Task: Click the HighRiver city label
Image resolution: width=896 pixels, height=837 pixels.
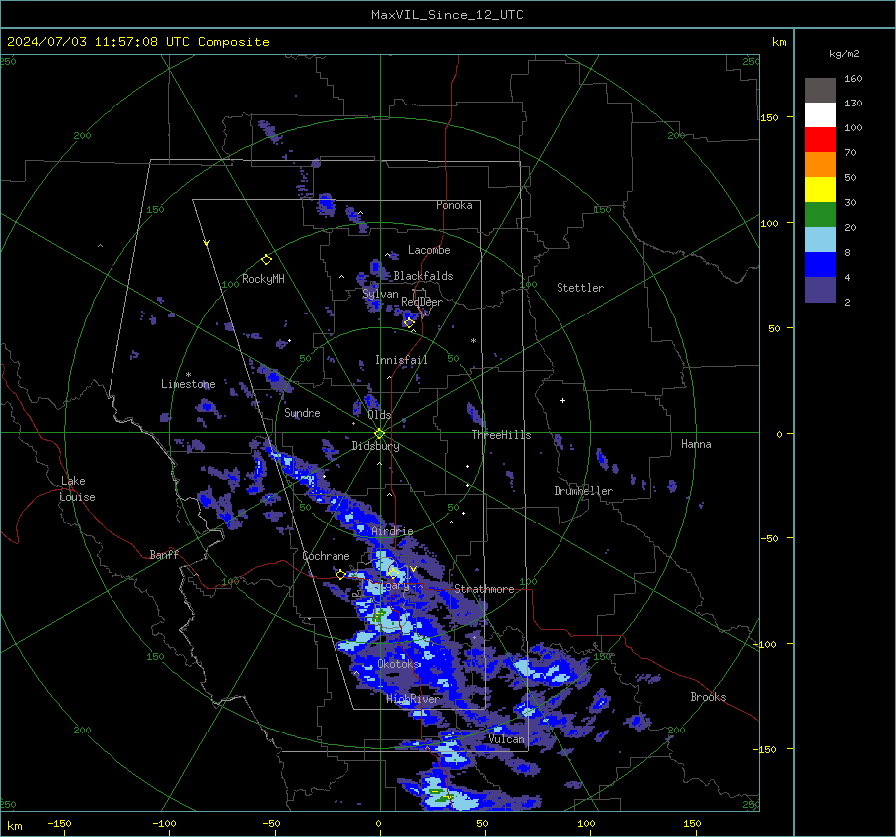Action: (413, 699)
